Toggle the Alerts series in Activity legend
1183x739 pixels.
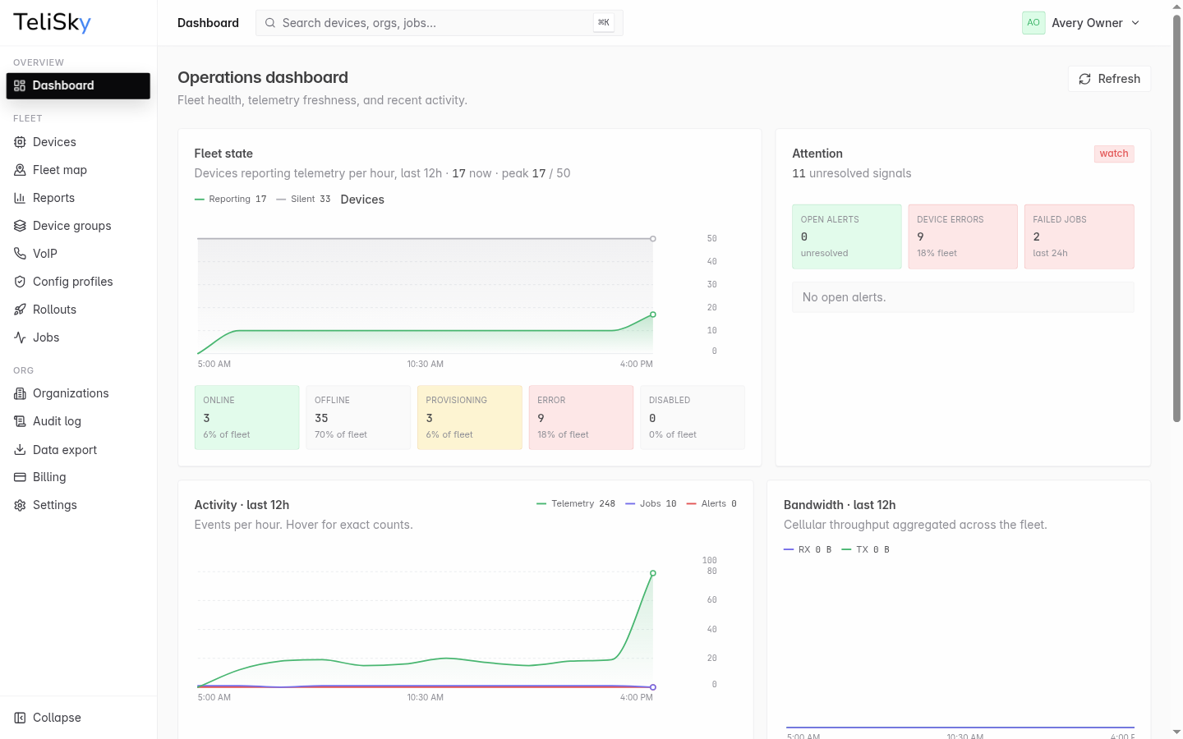point(711,503)
